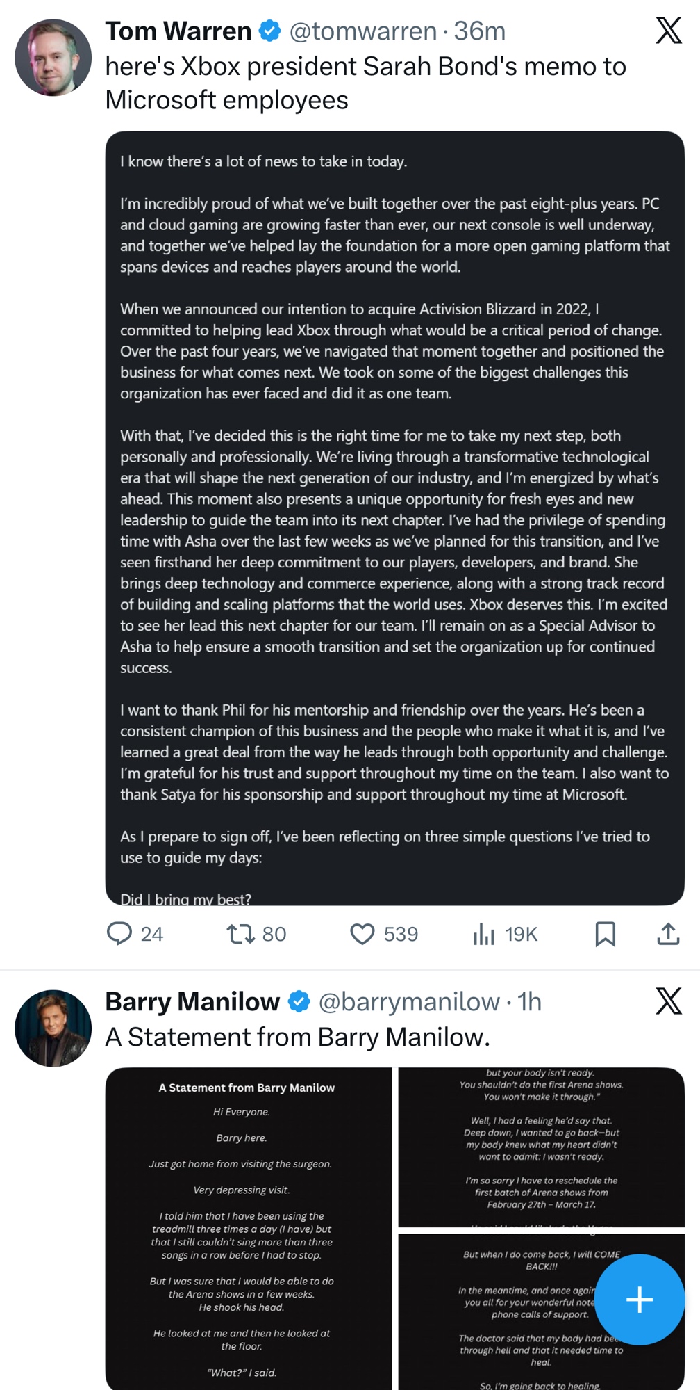Open X logo menu on Tom Warren's post

click(668, 31)
